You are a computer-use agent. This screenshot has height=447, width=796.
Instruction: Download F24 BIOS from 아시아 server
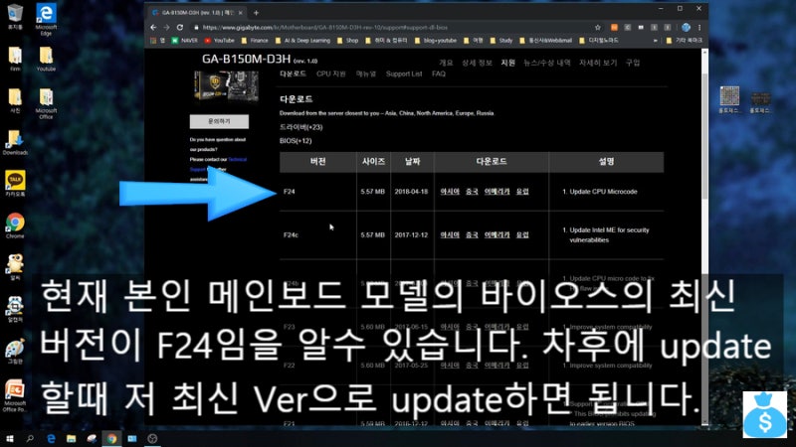coord(450,192)
